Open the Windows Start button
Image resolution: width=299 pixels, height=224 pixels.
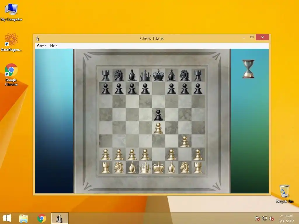coord(7,218)
